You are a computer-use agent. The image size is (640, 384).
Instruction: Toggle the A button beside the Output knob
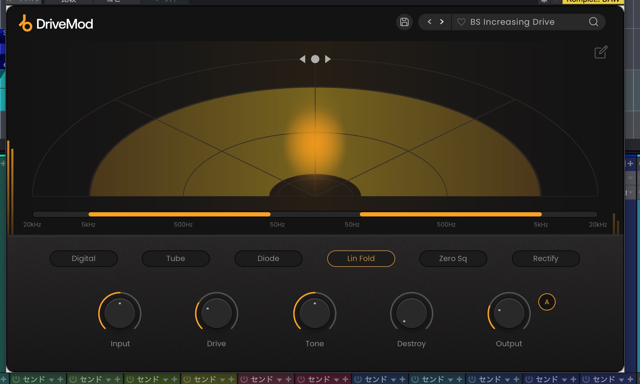click(547, 302)
